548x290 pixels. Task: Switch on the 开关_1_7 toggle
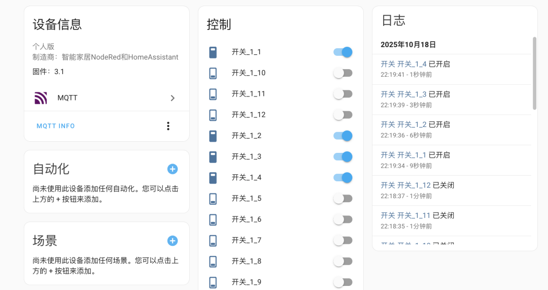tap(343, 240)
